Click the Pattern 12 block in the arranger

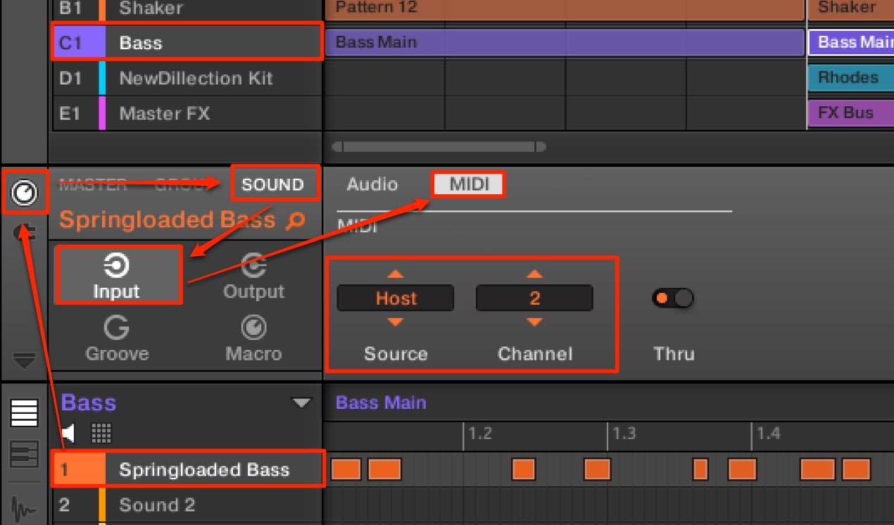click(564, 9)
